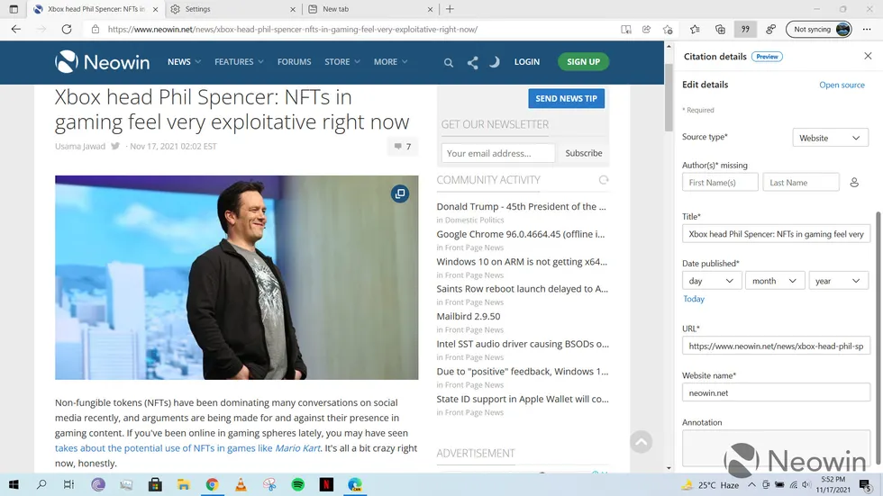Click the Favorites list icon
Viewport: 883px width, 496px height.
tap(693, 29)
